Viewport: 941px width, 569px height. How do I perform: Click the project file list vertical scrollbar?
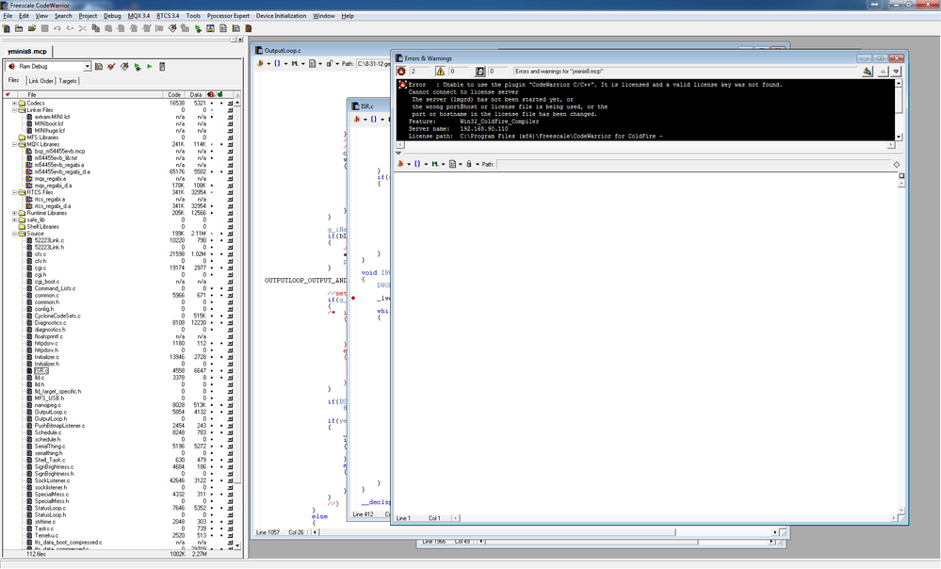[x=237, y=323]
